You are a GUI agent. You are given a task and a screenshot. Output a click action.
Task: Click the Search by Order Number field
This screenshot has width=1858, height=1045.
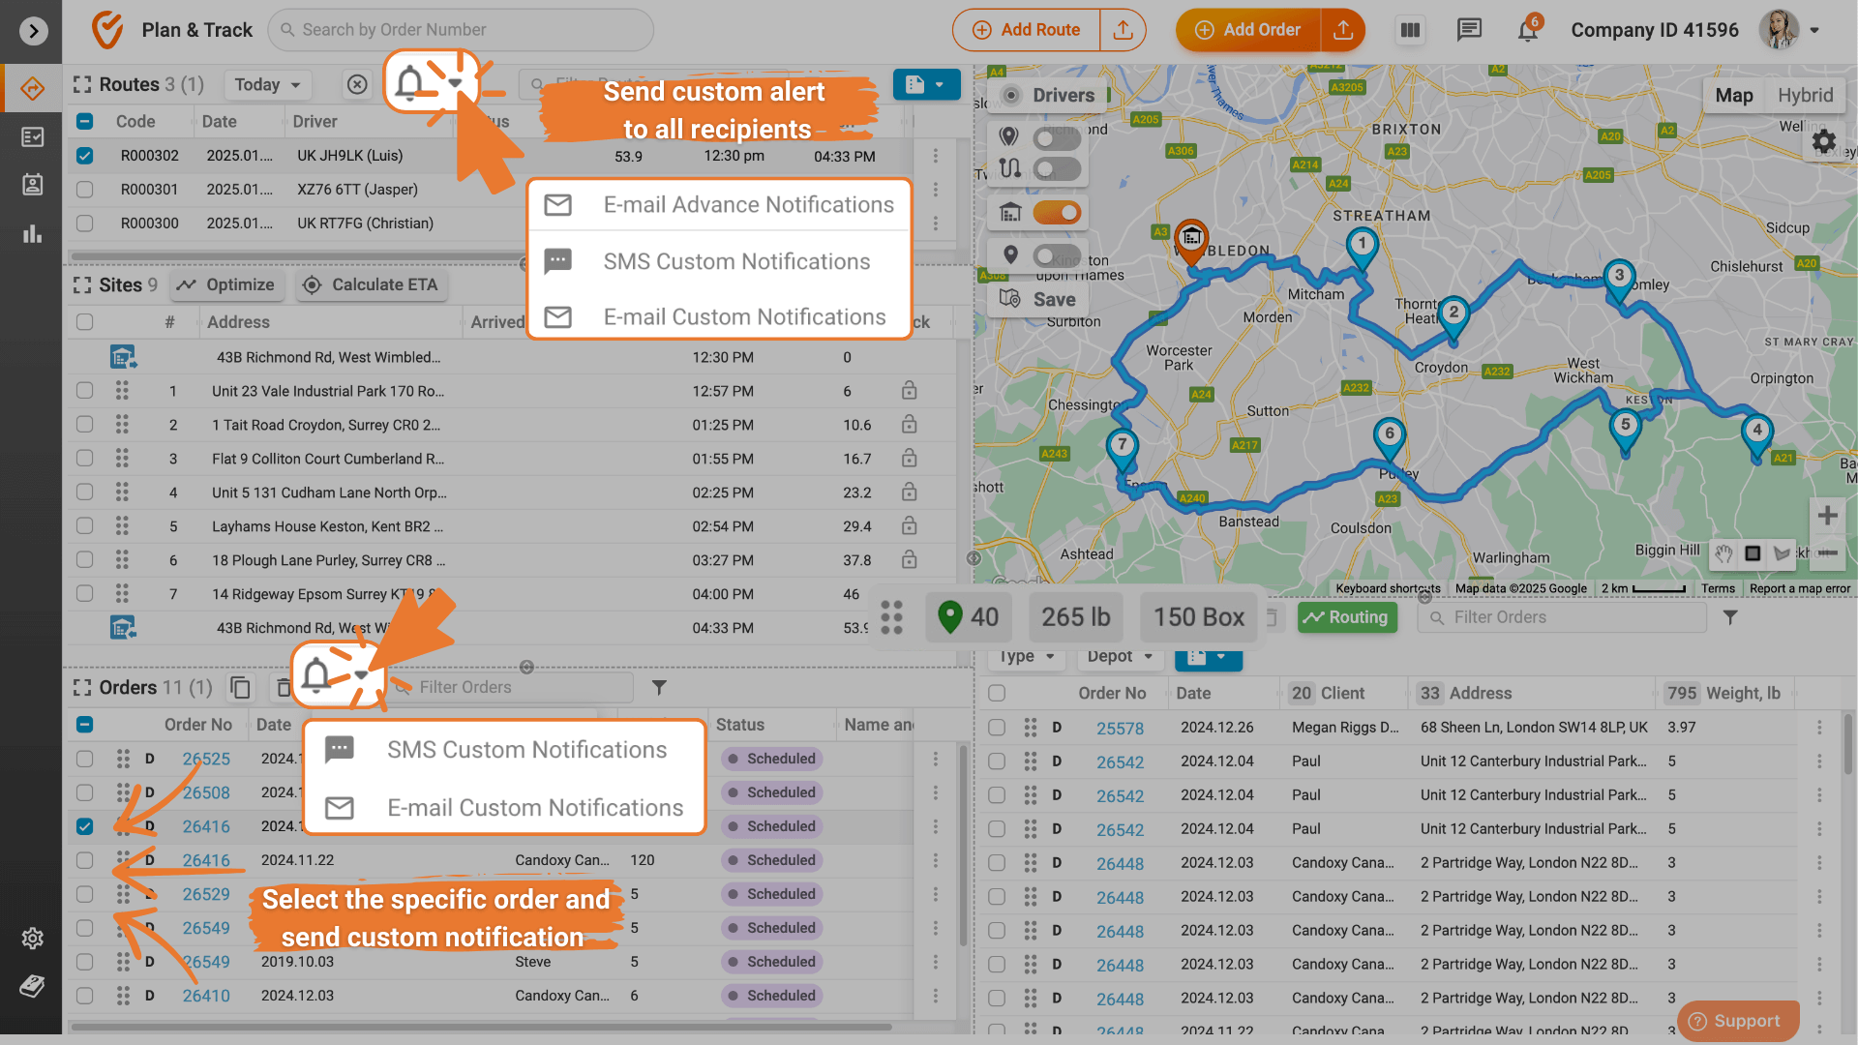pyautogui.click(x=461, y=30)
